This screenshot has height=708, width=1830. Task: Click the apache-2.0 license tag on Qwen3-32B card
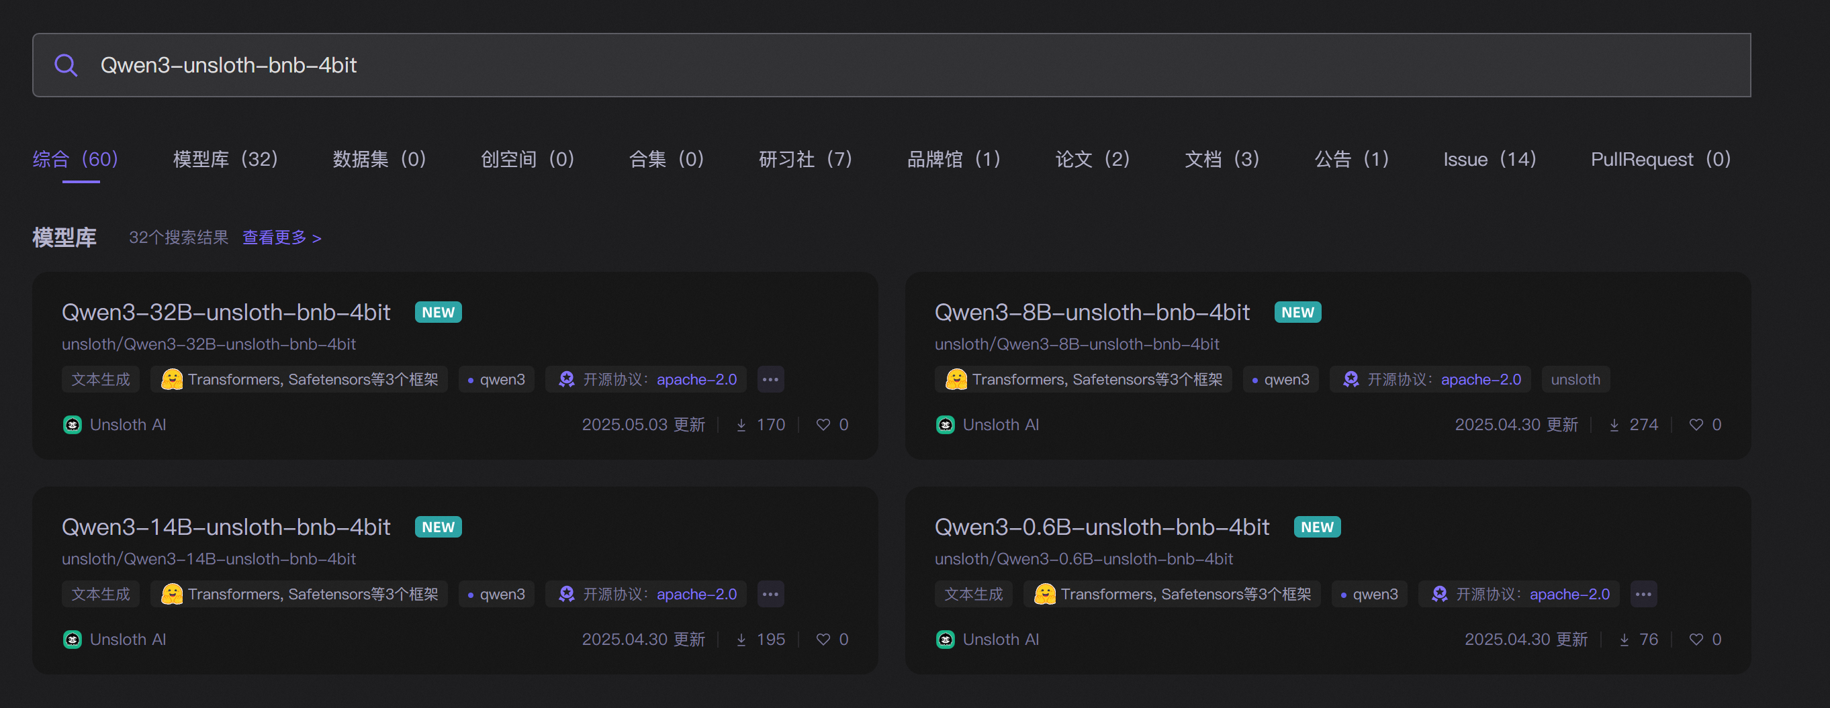pos(647,379)
